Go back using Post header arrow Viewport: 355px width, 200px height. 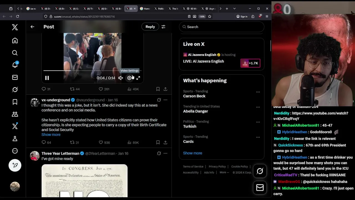pos(32,27)
